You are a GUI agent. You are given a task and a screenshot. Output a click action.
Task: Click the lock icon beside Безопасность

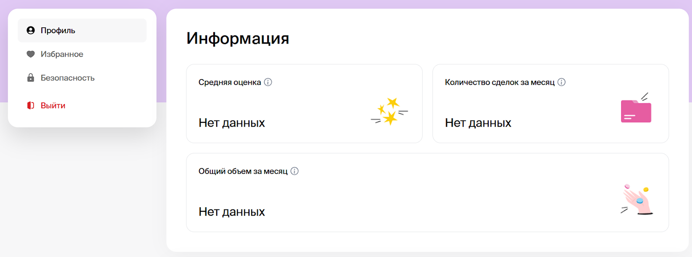click(31, 78)
